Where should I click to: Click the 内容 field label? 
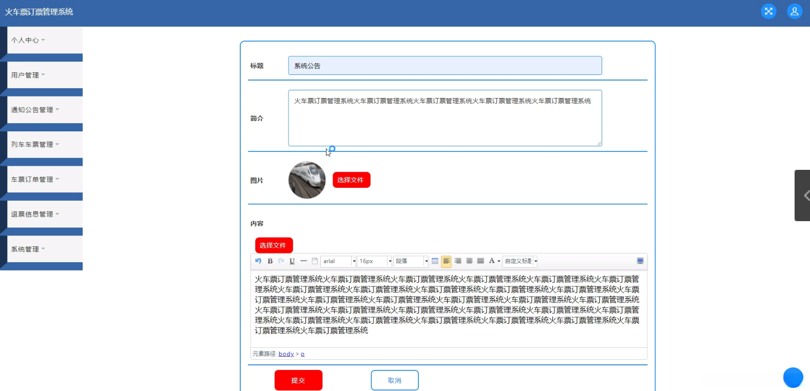pos(257,224)
